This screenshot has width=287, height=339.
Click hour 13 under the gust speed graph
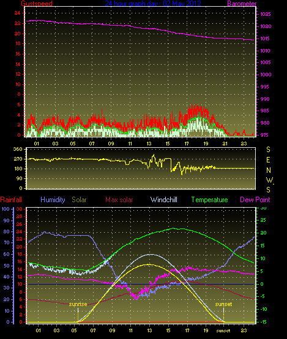(x=149, y=144)
